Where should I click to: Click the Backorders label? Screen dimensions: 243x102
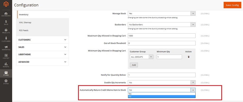(x=120, y=25)
